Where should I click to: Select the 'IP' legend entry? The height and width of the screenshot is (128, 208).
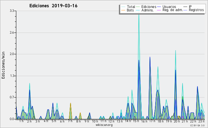tap(190, 7)
